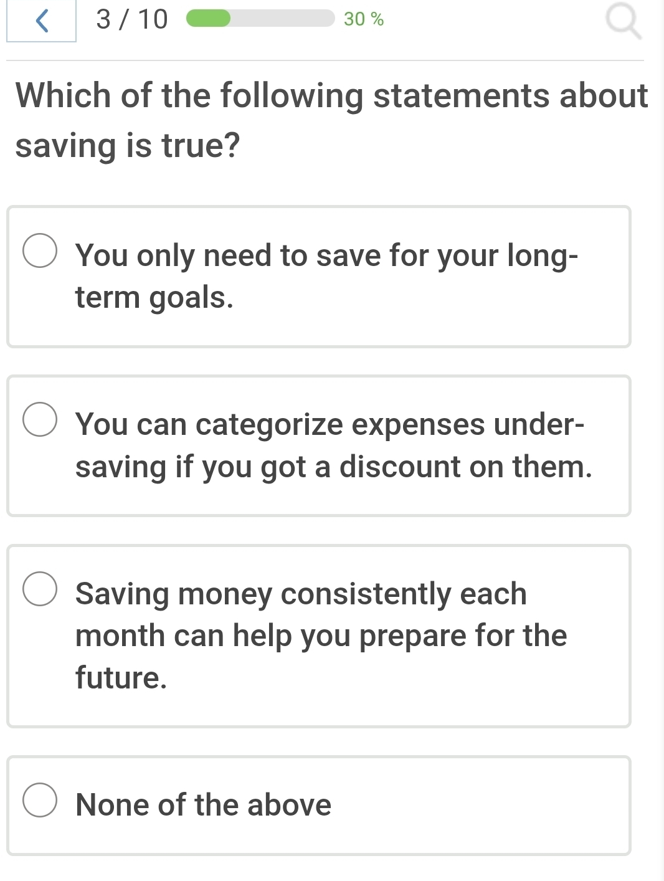Select radio button for discount expenses option
Image resolution: width=664 pixels, height=881 pixels.
40,419
